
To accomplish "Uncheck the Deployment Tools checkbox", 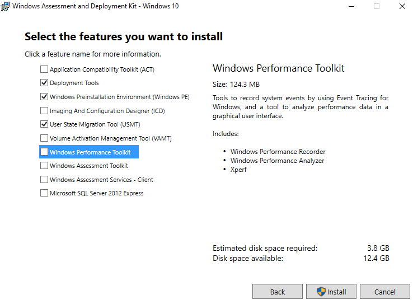I will [44, 83].
